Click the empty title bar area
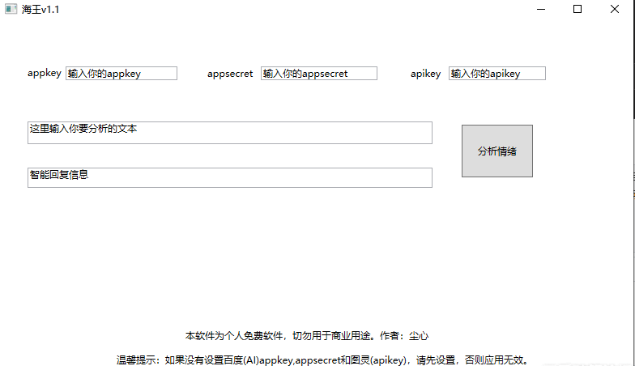The image size is (635, 366). pyautogui.click(x=283, y=10)
